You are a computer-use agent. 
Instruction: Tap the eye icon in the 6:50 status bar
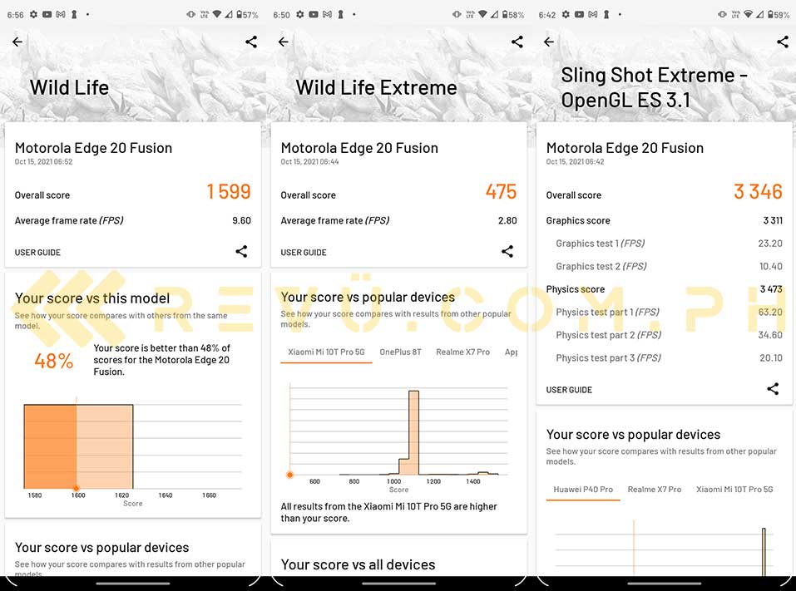click(457, 15)
